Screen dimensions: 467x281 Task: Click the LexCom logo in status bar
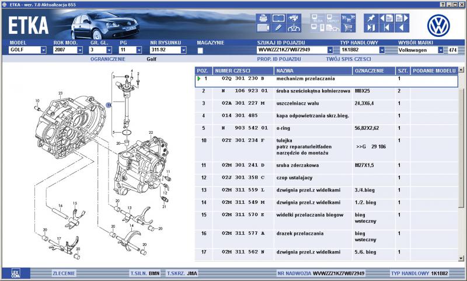16,273
